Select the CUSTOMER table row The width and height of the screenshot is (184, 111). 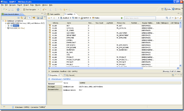click(113, 33)
